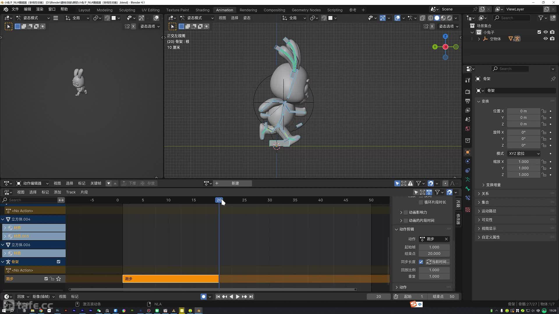559x314 pixels.
Task: Open the Bone Constraints properties tab
Action: (x=468, y=198)
